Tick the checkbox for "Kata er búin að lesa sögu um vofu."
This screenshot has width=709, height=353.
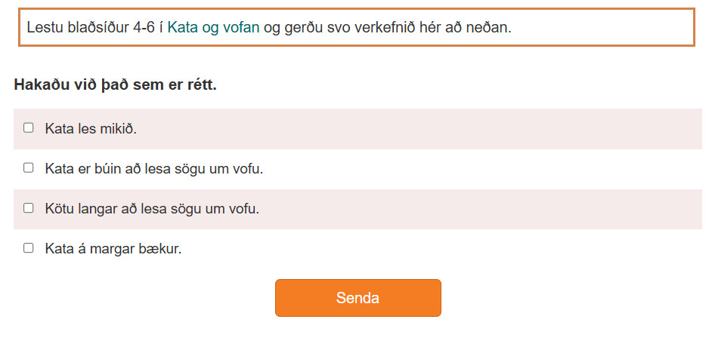pyautogui.click(x=29, y=168)
